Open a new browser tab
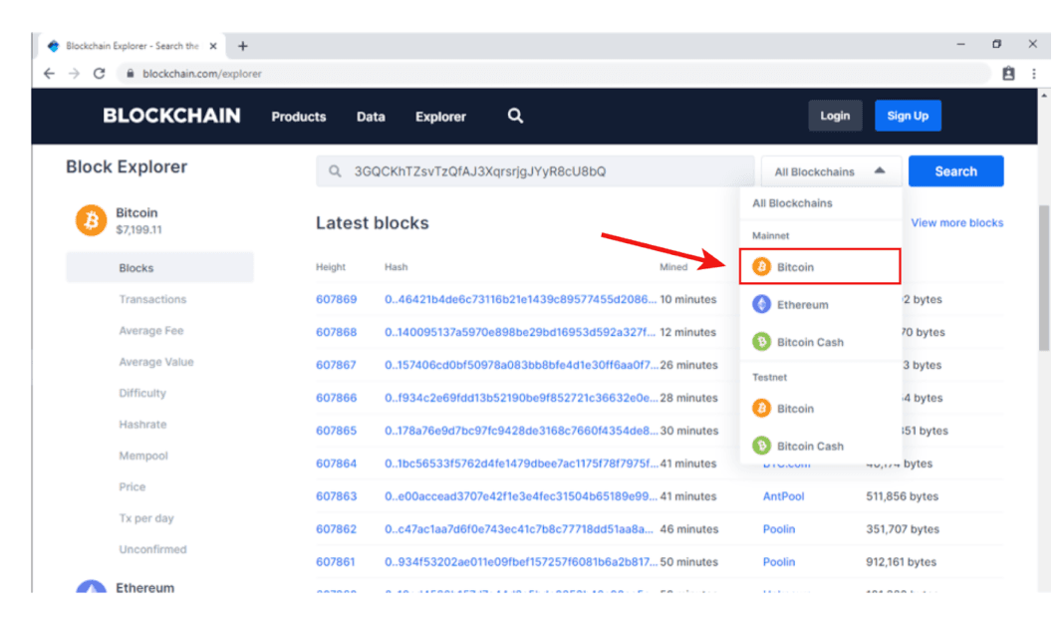This screenshot has width=1064, height=618. pos(242,46)
